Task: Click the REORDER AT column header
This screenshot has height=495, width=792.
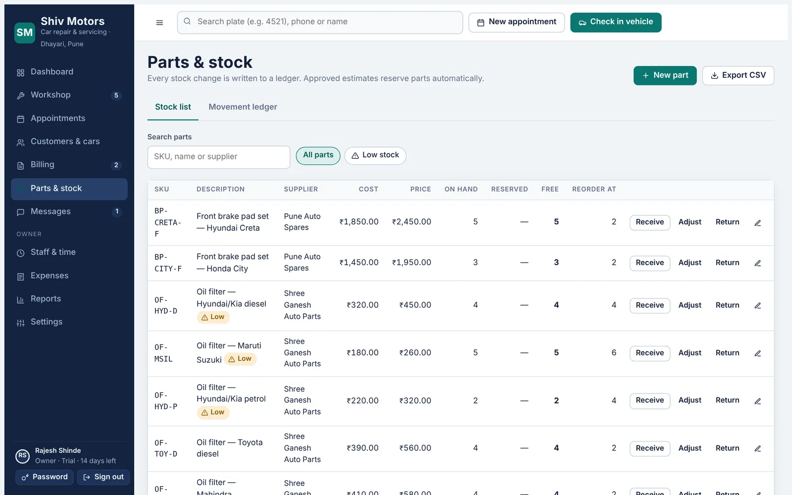Action: click(594, 190)
